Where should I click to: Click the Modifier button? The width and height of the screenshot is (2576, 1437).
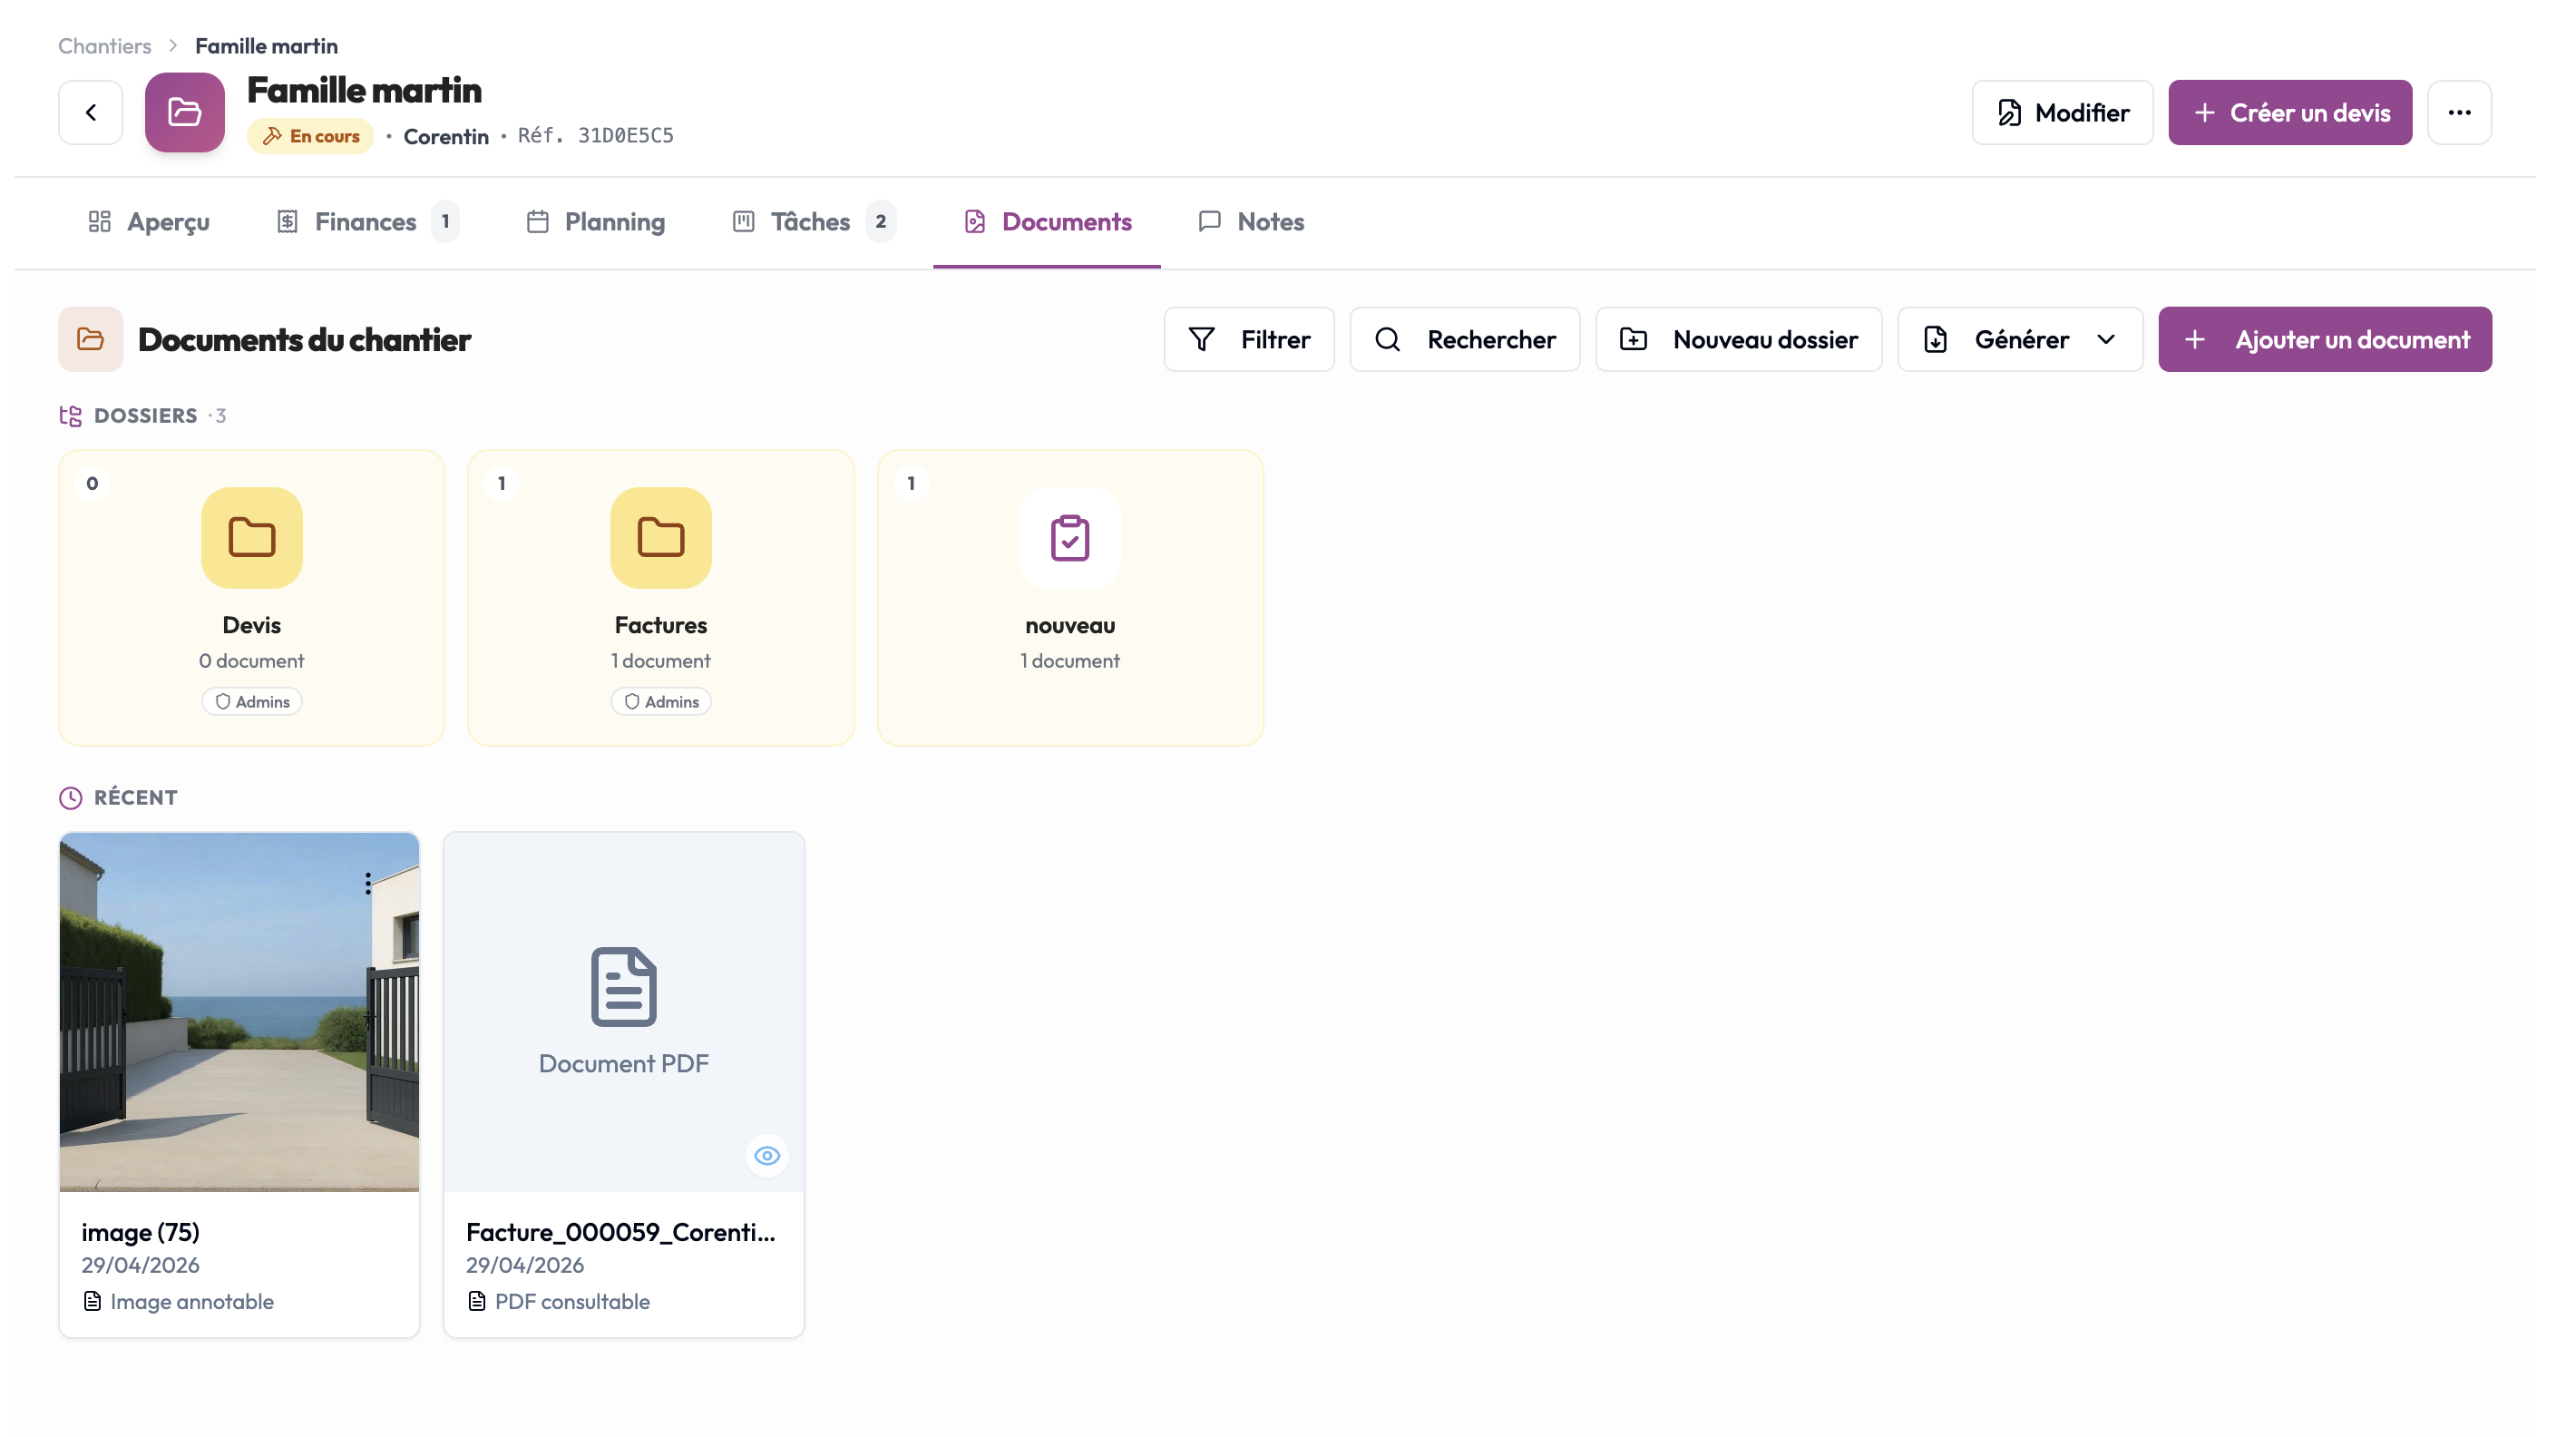[2062, 112]
